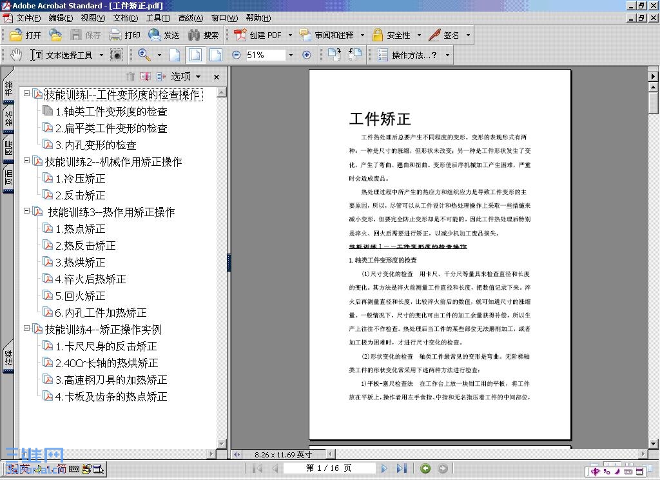The height and width of the screenshot is (480, 660).
Task: Open Review and Comment (审阅和注释)
Action: (326, 35)
